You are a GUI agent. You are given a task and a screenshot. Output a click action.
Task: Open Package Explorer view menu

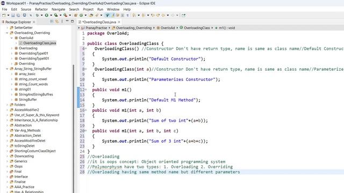(62, 21)
